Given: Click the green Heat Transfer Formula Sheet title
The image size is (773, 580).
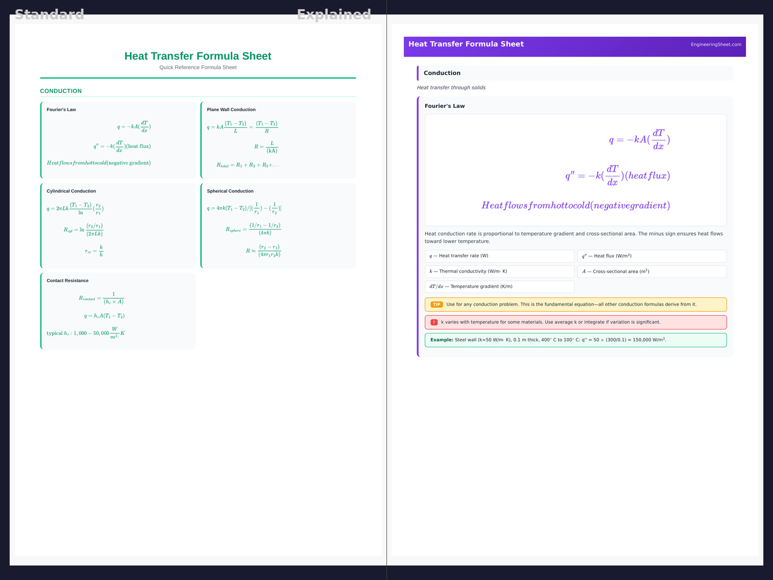Looking at the screenshot, I should pos(198,56).
